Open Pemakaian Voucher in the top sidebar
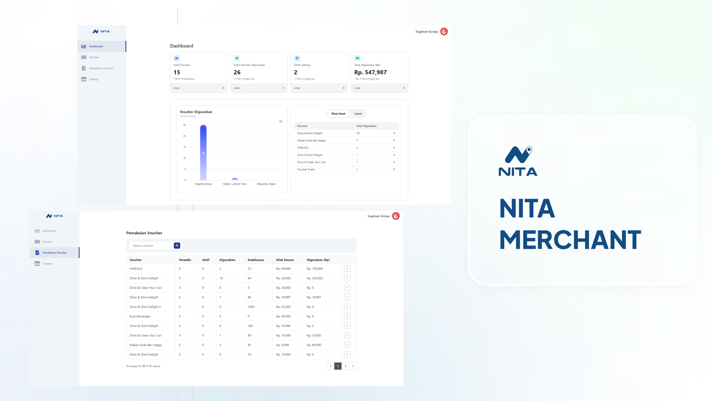The image size is (712, 401). point(101,68)
